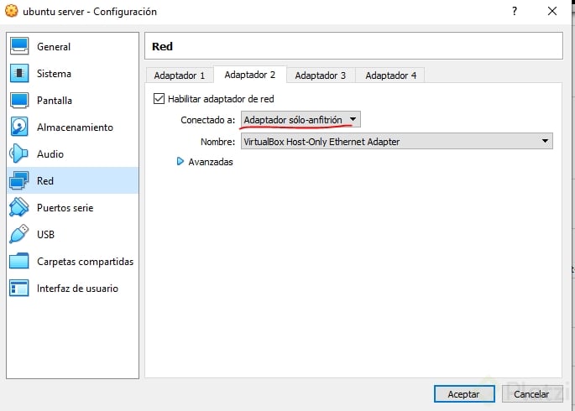Image resolution: width=575 pixels, height=411 pixels.
Task: Expand the Avanzadas section
Action: coord(180,162)
